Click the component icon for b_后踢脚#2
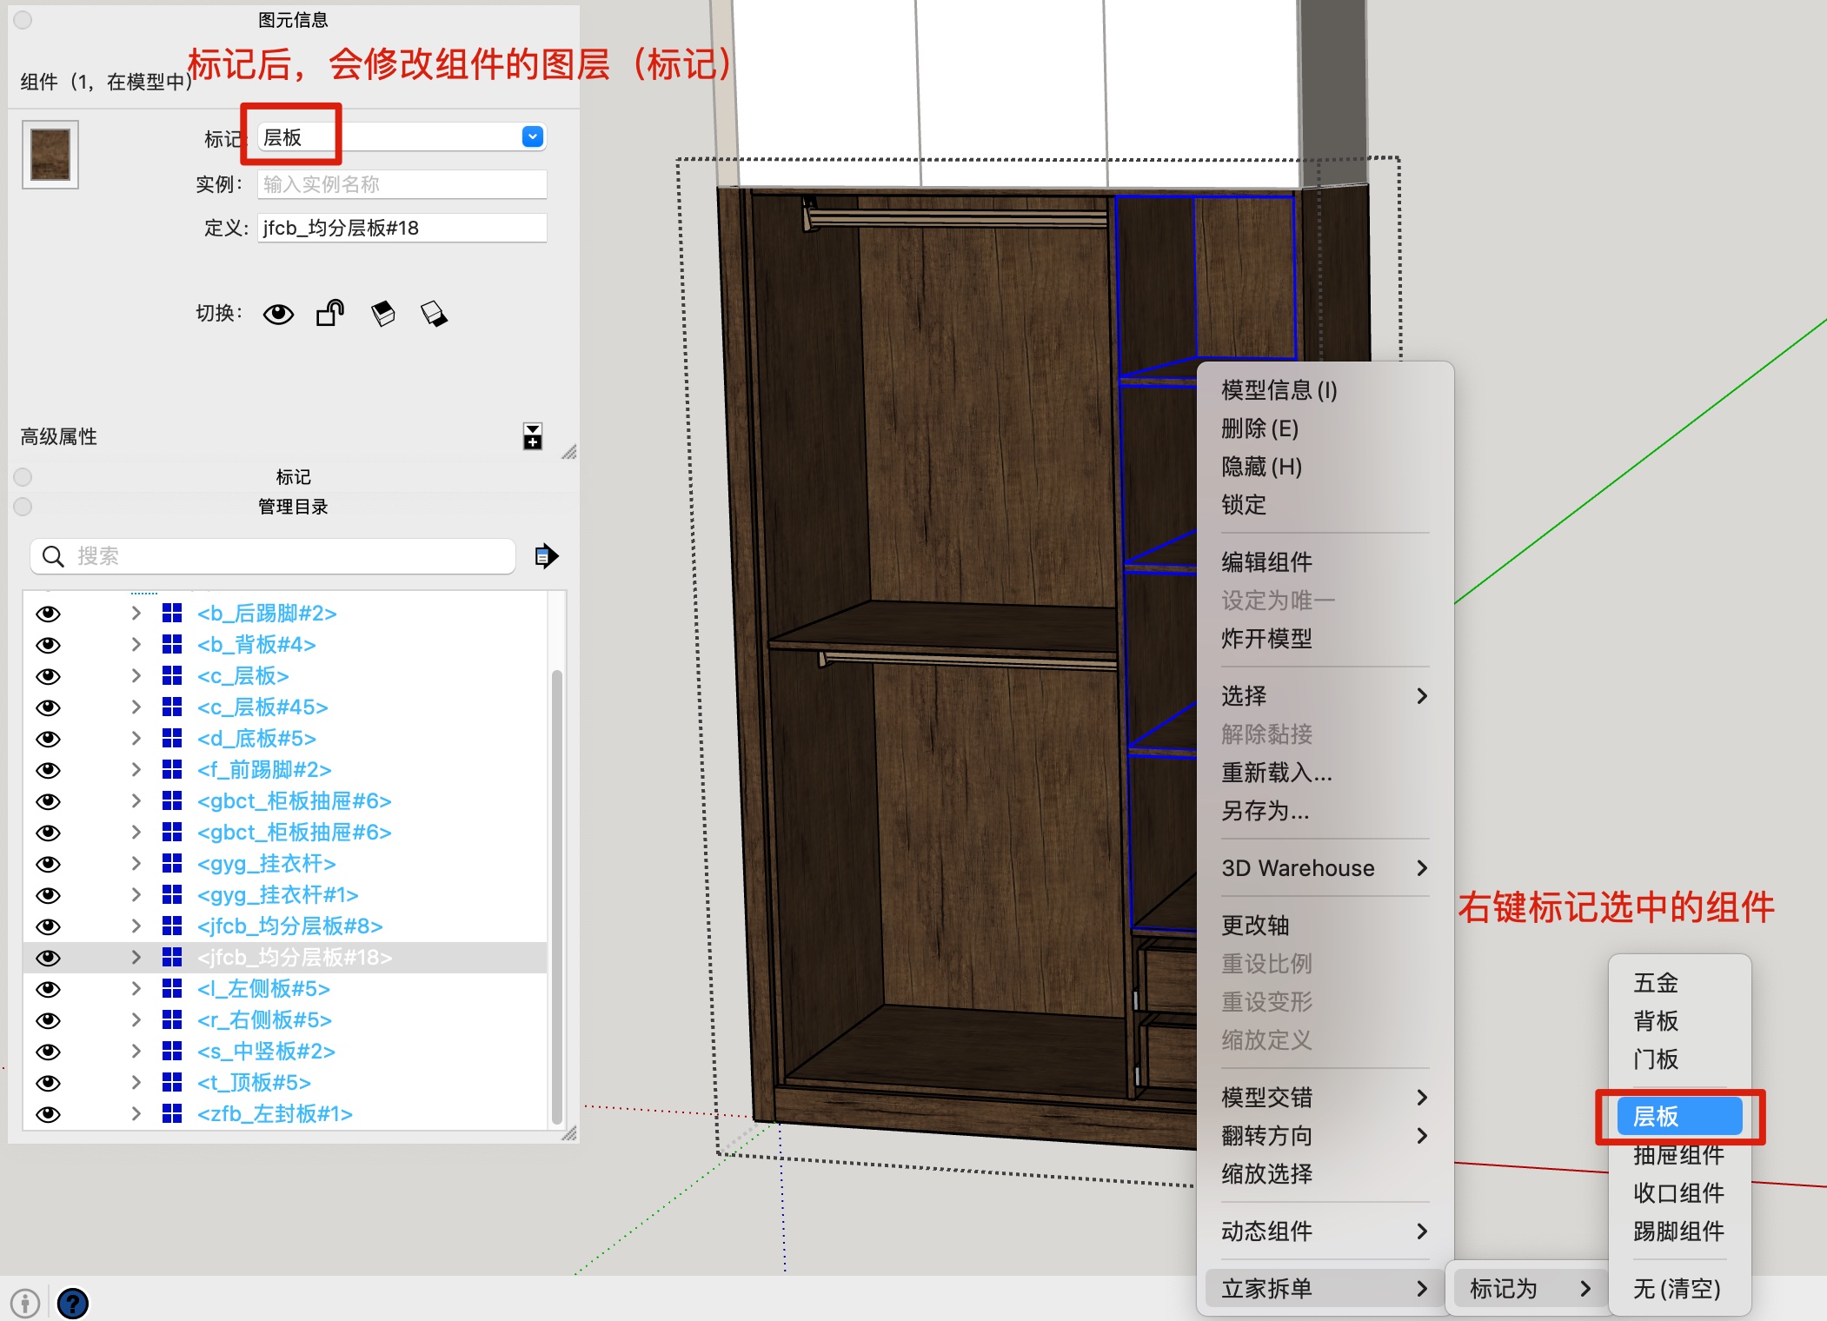Image resolution: width=1827 pixels, height=1321 pixels. click(x=172, y=614)
